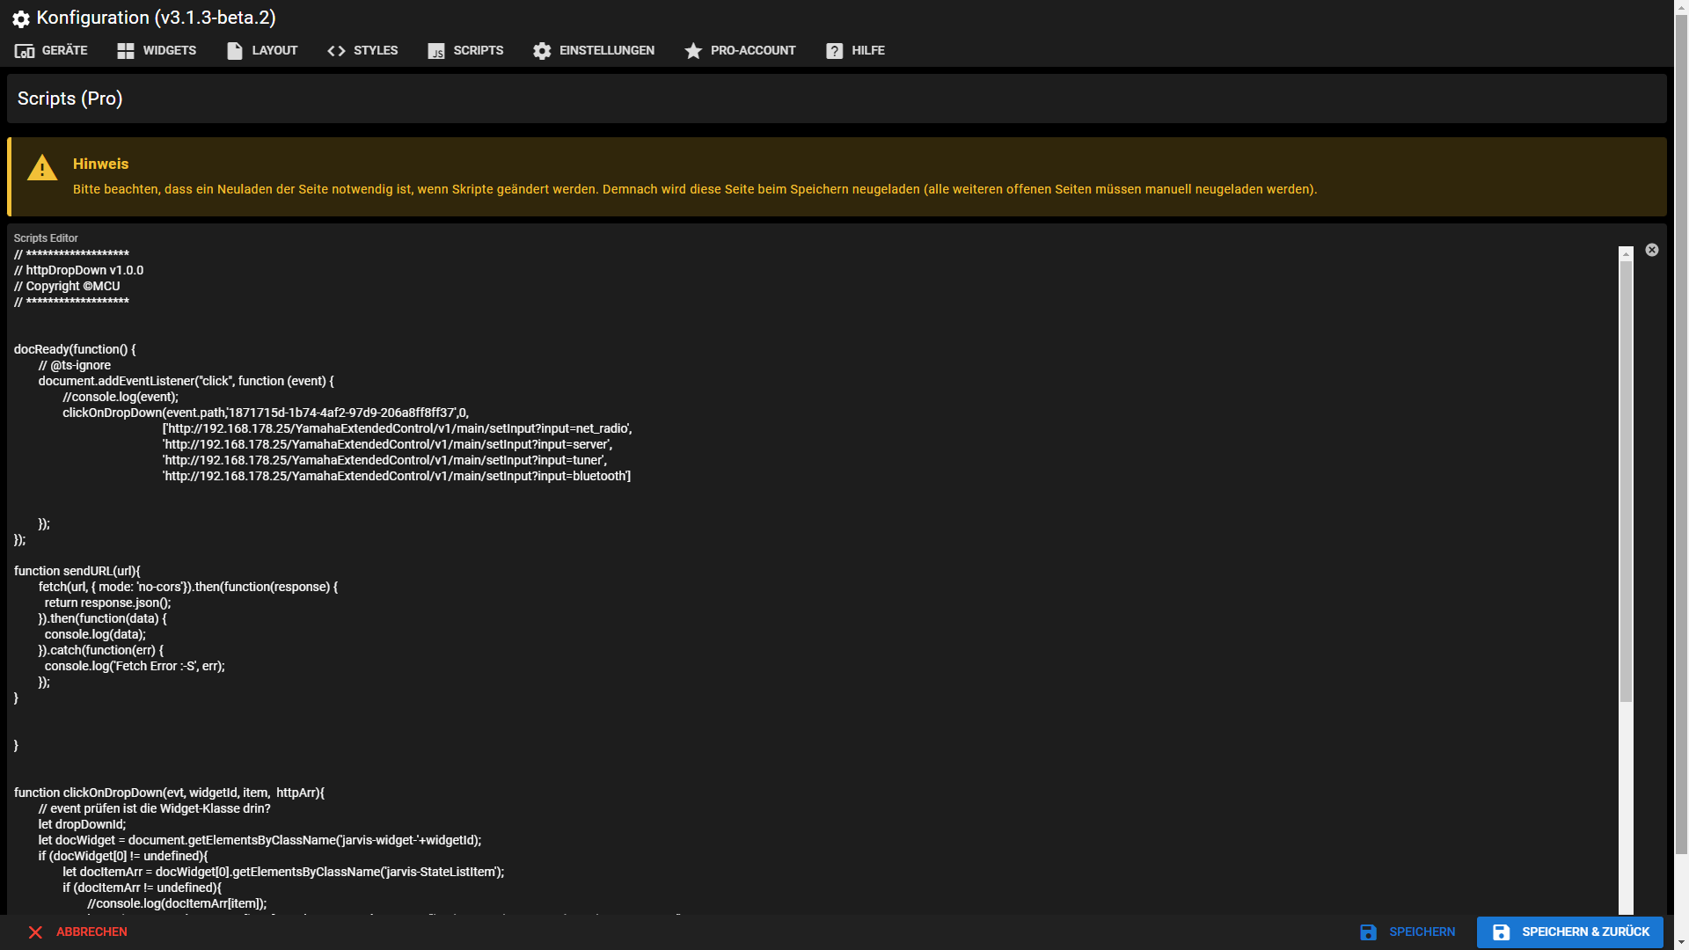Viewport: 1689px width, 950px height.
Task: Open the EINSTELLUNGEN tab
Action: coord(594,51)
